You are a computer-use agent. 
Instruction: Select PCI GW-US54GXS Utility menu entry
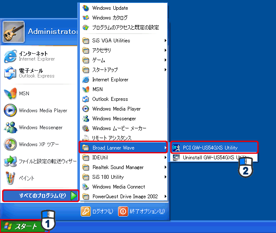[214, 148]
